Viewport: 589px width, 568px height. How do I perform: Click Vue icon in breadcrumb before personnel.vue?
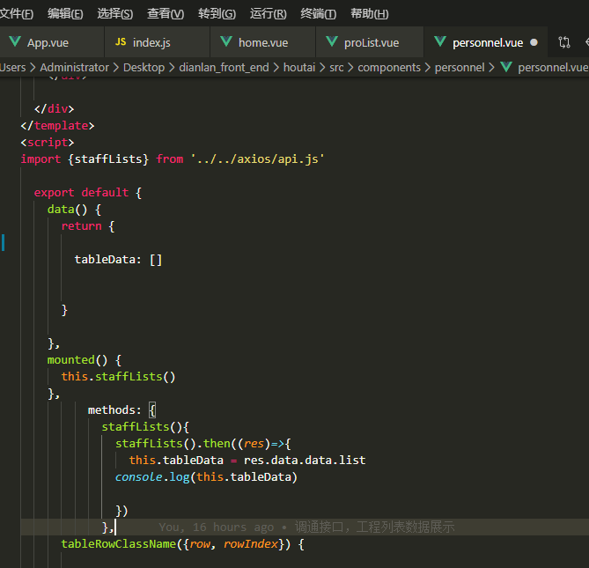(x=506, y=67)
